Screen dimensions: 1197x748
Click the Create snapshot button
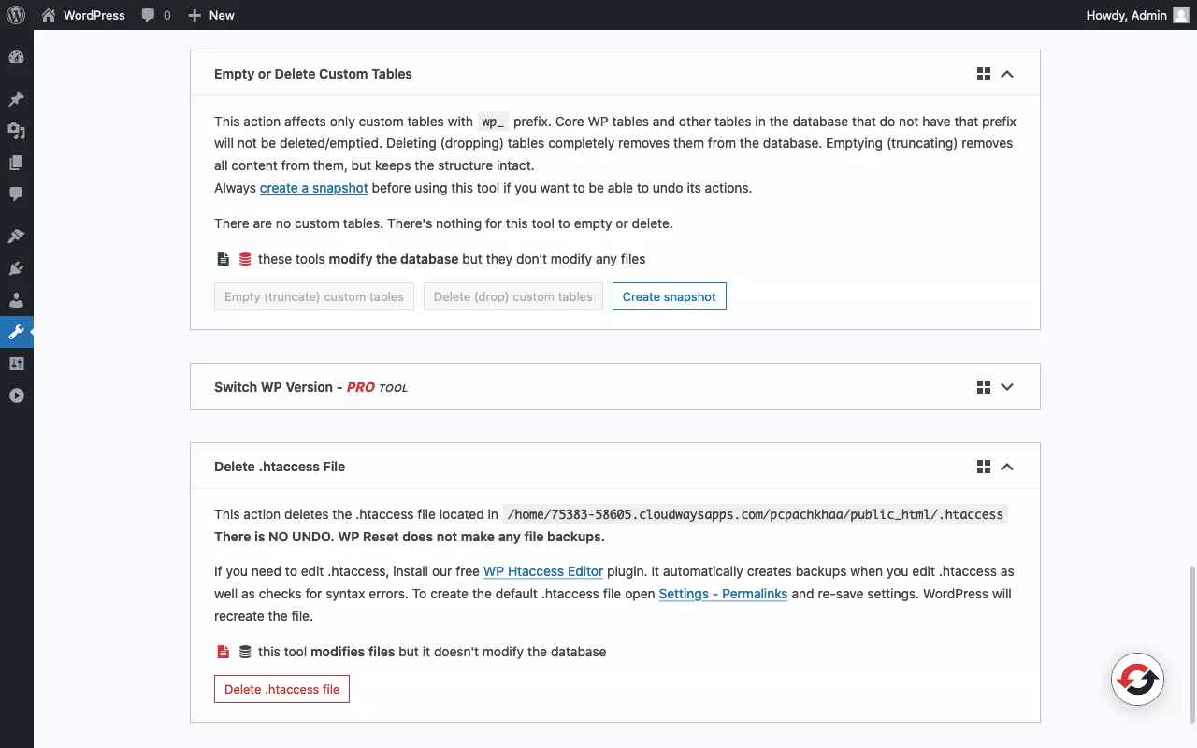tap(670, 296)
